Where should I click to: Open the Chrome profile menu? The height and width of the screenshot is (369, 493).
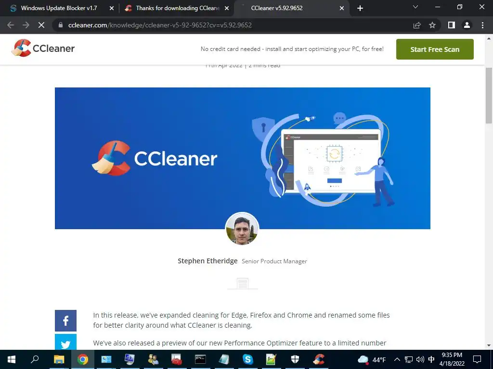(467, 25)
